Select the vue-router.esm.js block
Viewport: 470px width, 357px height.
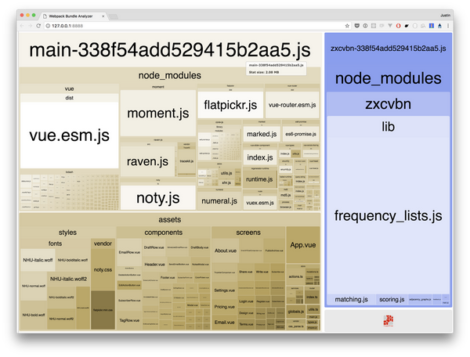(292, 105)
